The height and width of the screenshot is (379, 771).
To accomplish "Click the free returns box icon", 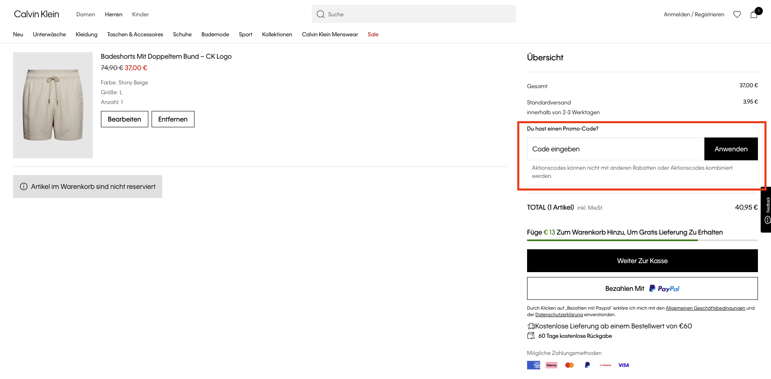I will (531, 336).
